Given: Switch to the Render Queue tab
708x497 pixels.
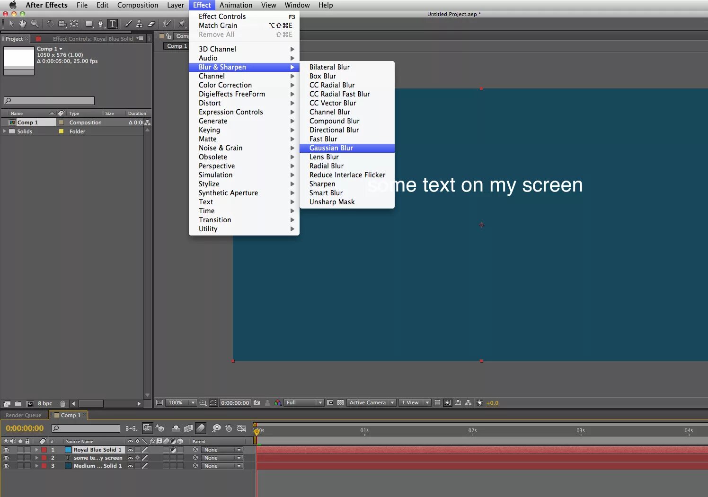Looking at the screenshot, I should pyautogui.click(x=24, y=415).
